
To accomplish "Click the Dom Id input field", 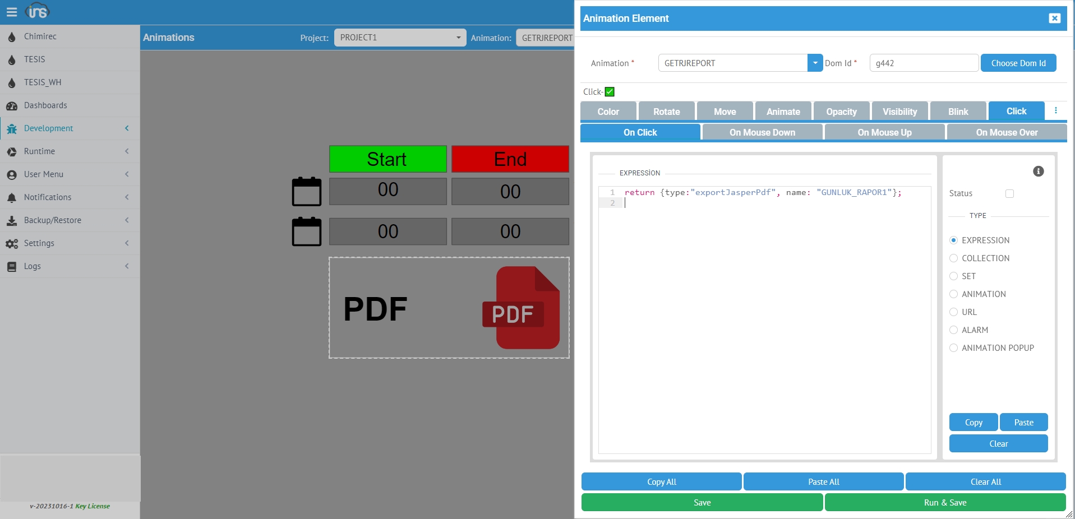I will [x=924, y=63].
